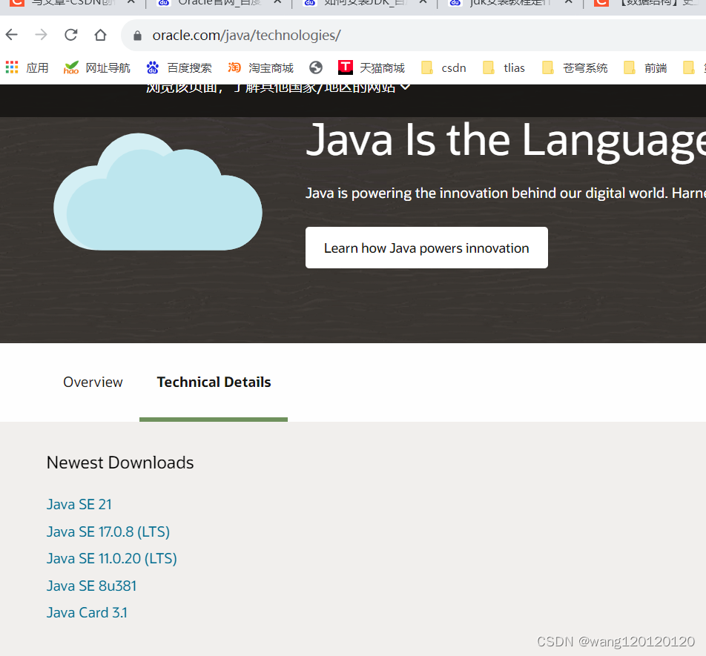The image size is (706, 656).
Task: Close the Oracle官网 browser tab
Action: 277,3
